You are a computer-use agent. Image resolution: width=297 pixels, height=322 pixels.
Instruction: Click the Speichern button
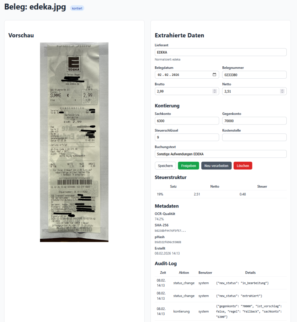165,166
